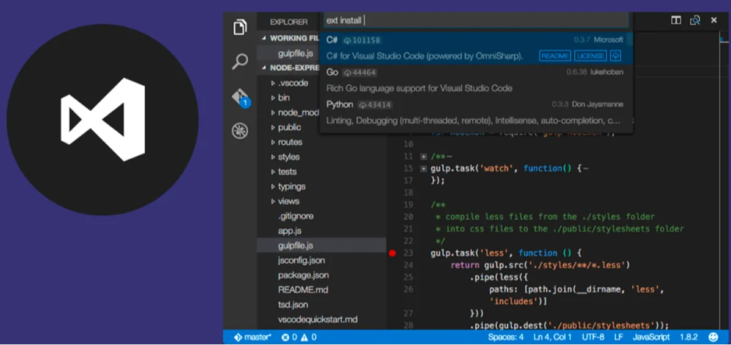Open the Search view in the activity bar
Screen dimensions: 731x345
pyautogui.click(x=240, y=61)
